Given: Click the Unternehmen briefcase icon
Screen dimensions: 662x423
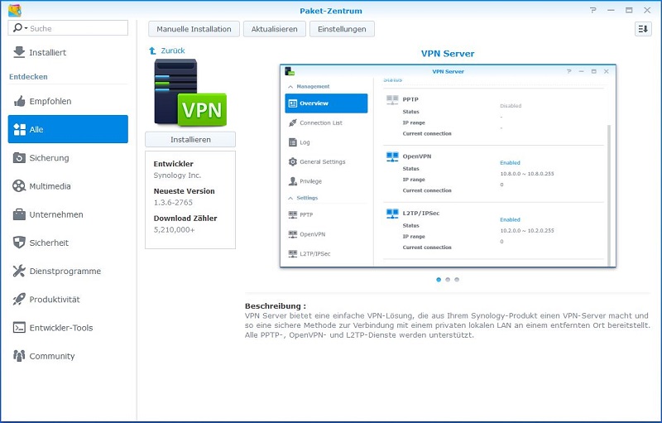Looking at the screenshot, I should tap(19, 214).
